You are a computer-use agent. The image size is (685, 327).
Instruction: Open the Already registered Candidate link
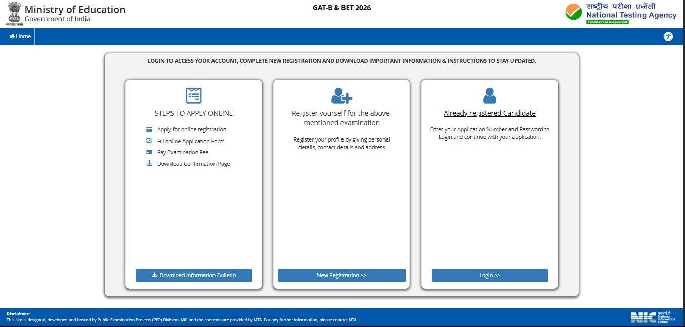[489, 113]
